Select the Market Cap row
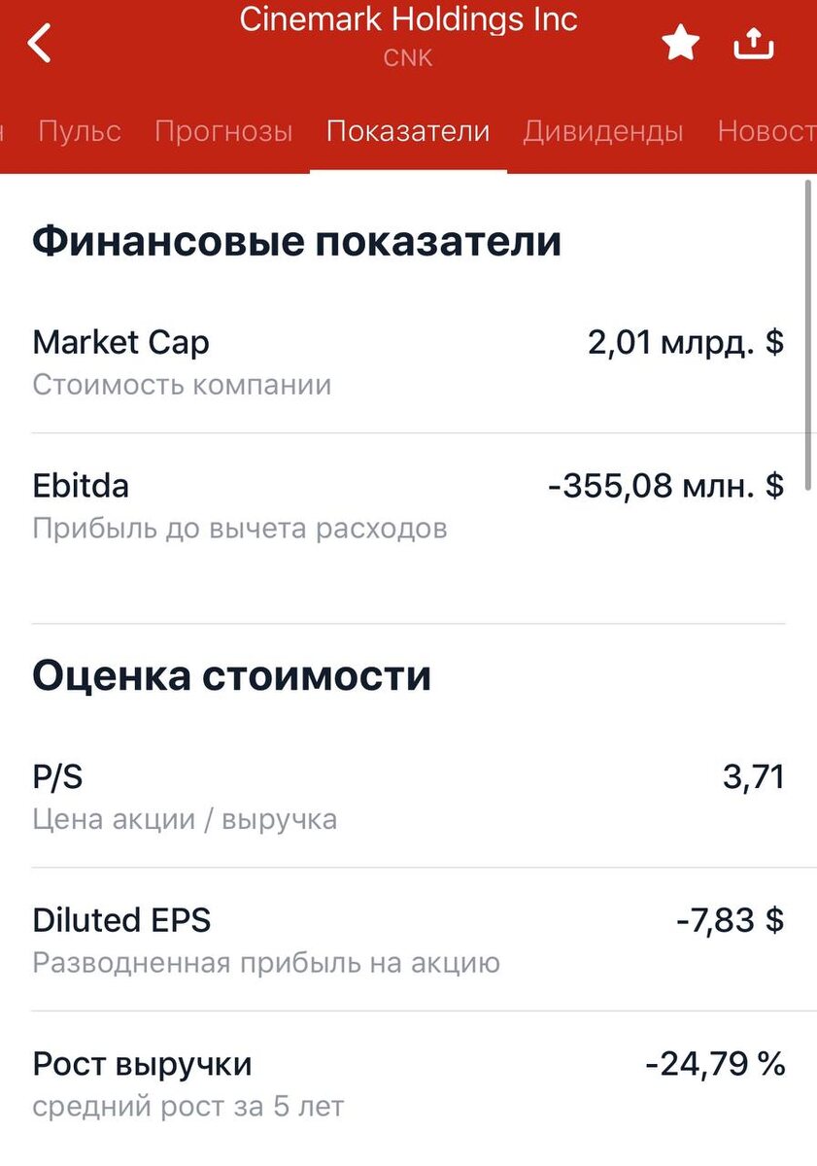 408,361
